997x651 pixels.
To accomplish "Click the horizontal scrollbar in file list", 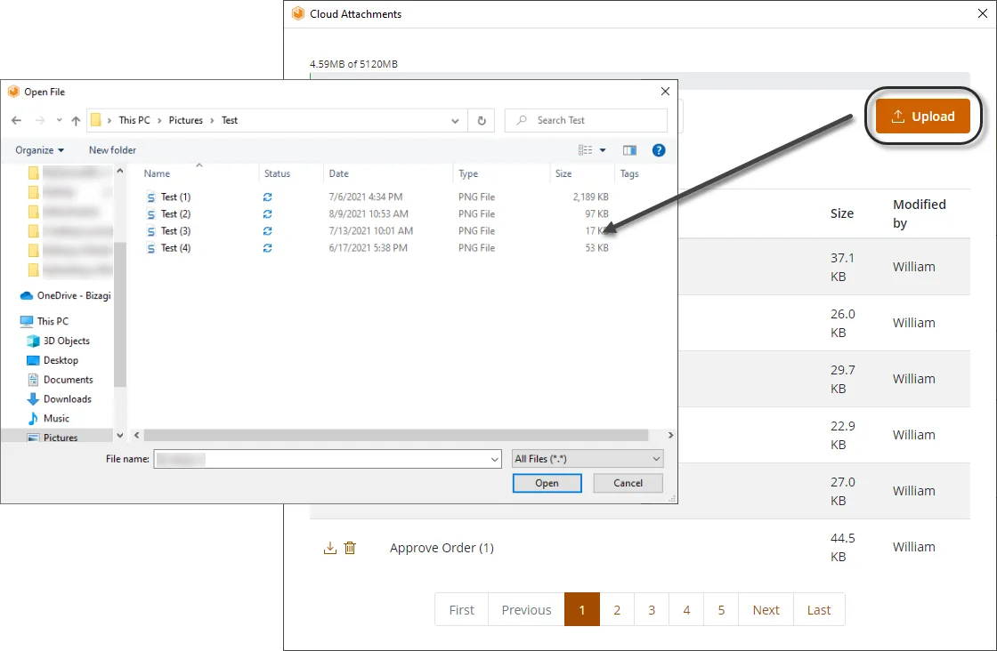I will coord(395,435).
